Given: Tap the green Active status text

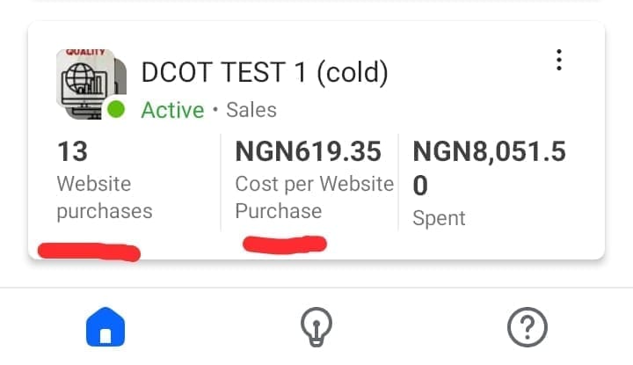Looking at the screenshot, I should click(x=172, y=110).
